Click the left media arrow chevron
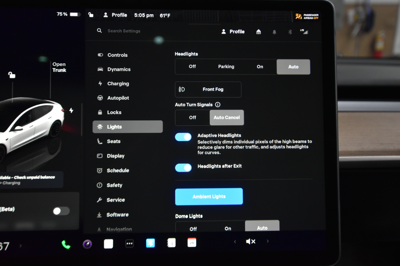 235,241
